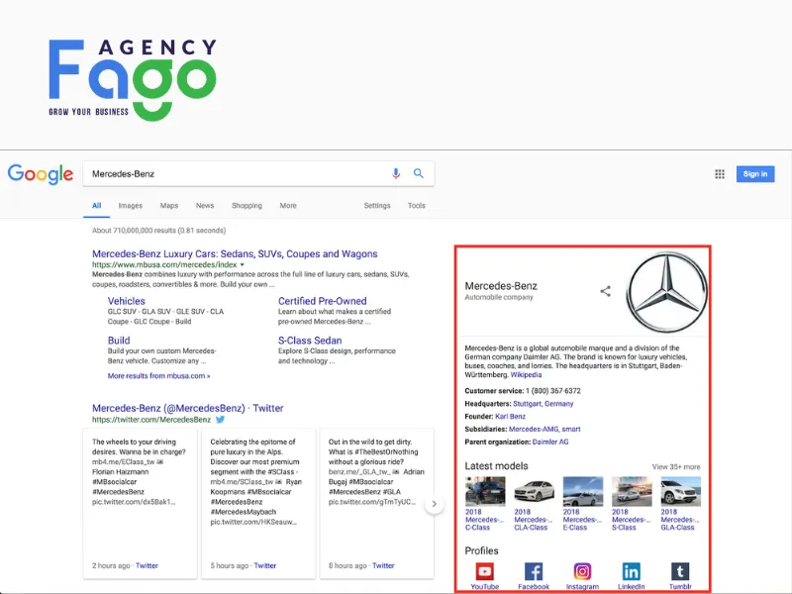Screen dimensions: 792x594
Task: Switch to the Images tab
Action: (131, 206)
